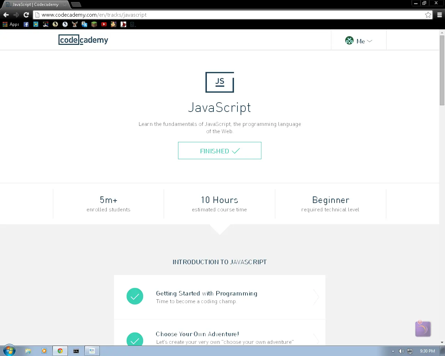Open the Getting Started with Programming lesson
The height and width of the screenshot is (356, 445).
tap(220, 297)
